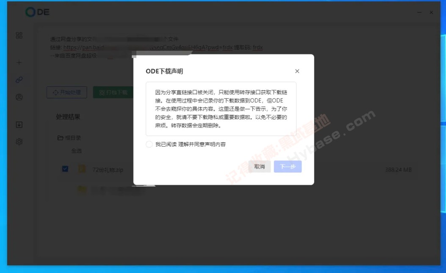446x273 pixels.
Task: Open the user account icon in sidebar
Action: point(19,97)
